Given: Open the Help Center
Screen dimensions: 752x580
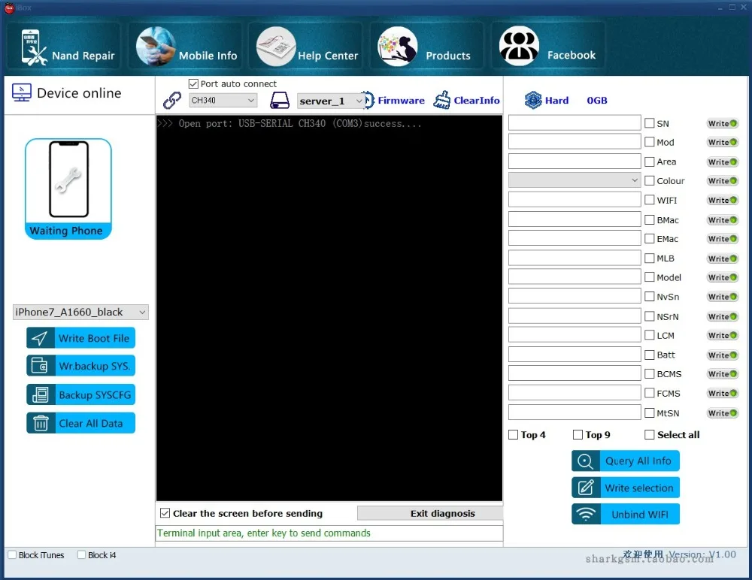Looking at the screenshot, I should coord(305,45).
